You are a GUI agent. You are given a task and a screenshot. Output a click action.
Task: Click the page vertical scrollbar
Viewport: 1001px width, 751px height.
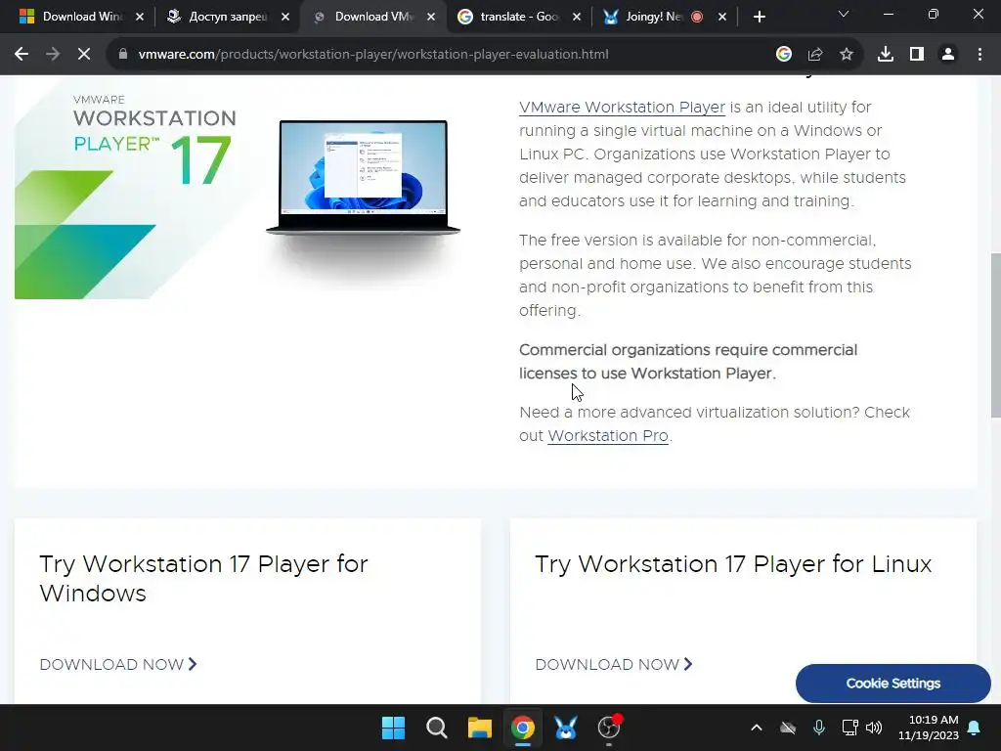tap(995, 335)
